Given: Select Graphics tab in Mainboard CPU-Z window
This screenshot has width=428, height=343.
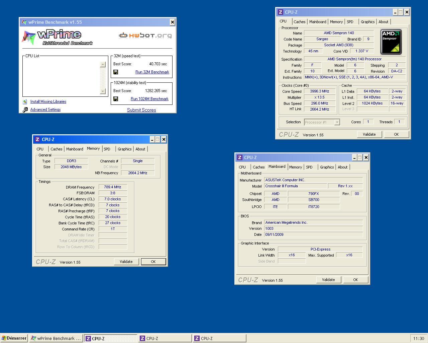Looking at the screenshot, I should tap(327, 167).
